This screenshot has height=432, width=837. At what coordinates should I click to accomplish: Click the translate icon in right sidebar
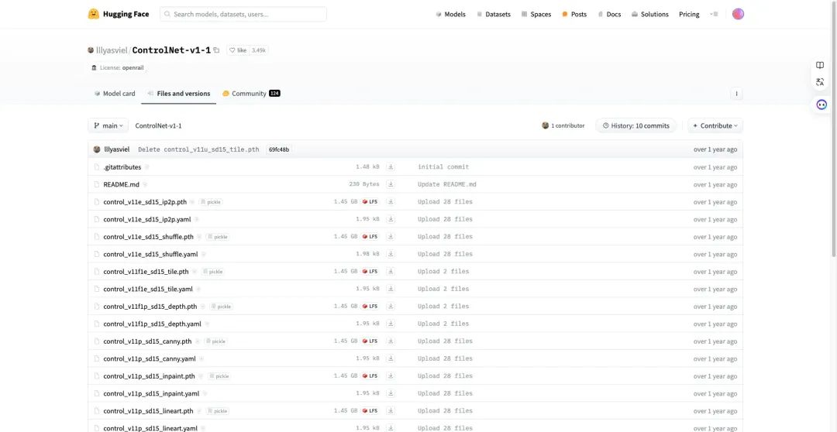[x=820, y=82]
